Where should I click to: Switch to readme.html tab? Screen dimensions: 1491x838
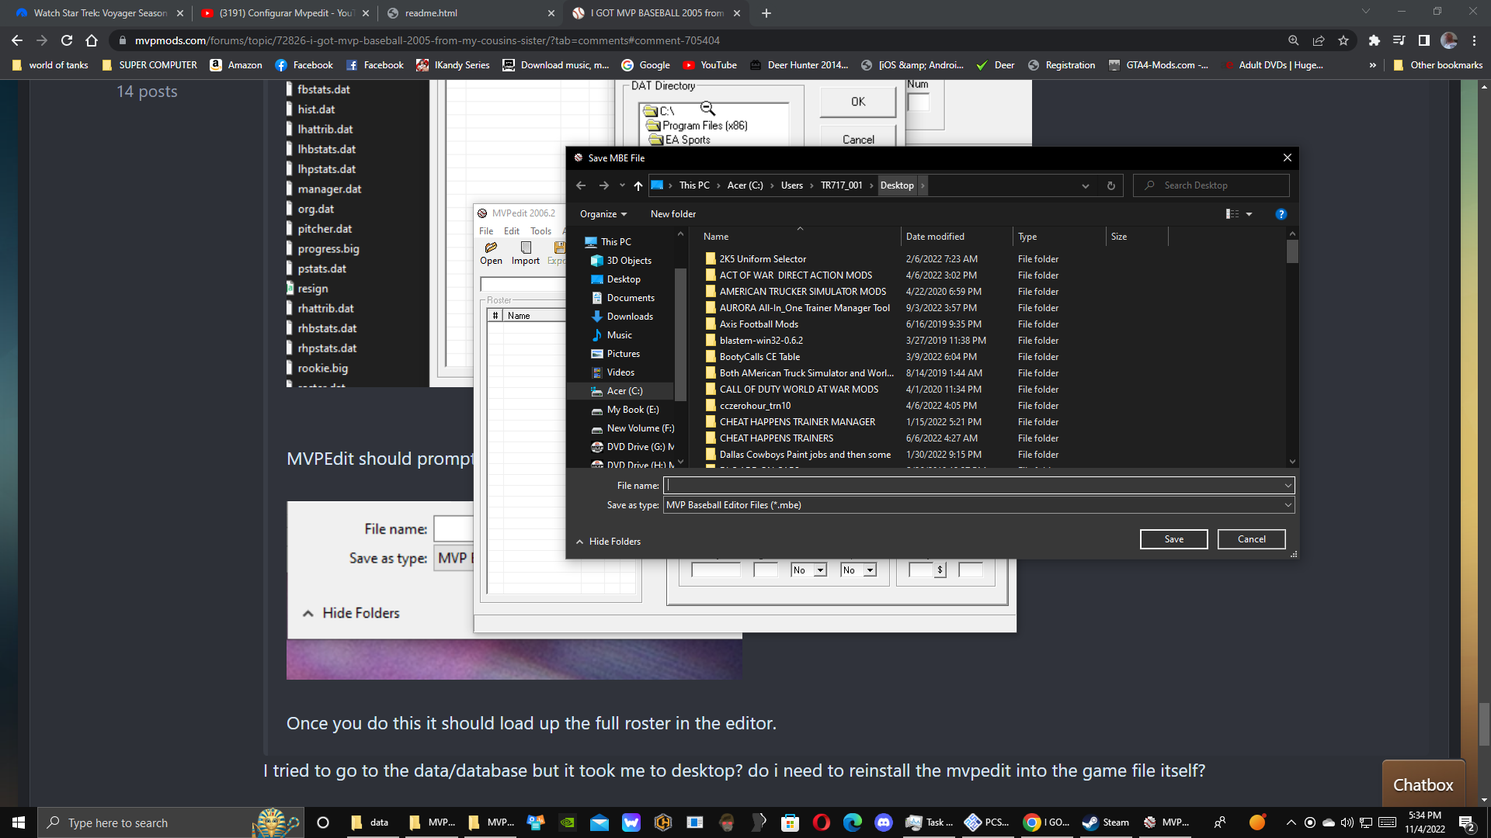(x=470, y=13)
